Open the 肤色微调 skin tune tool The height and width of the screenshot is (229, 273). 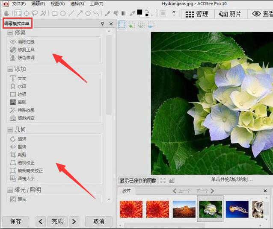tap(22, 58)
